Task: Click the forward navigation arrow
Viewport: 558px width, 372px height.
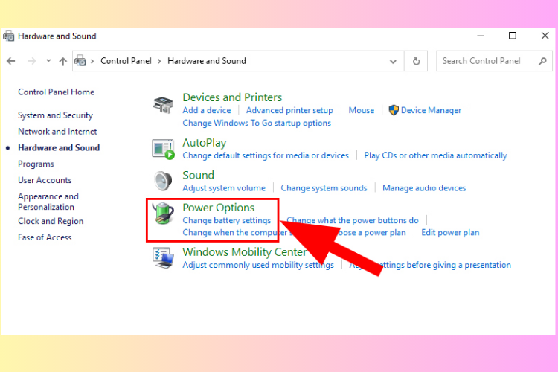Action: [x=32, y=61]
